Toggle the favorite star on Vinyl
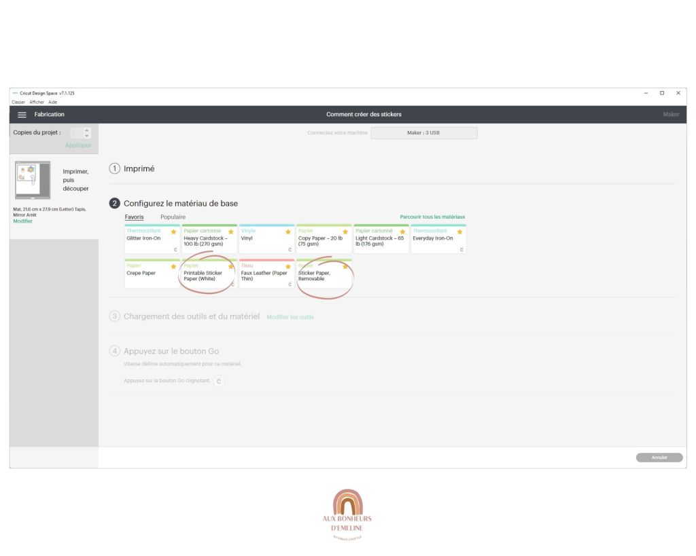 coord(288,232)
